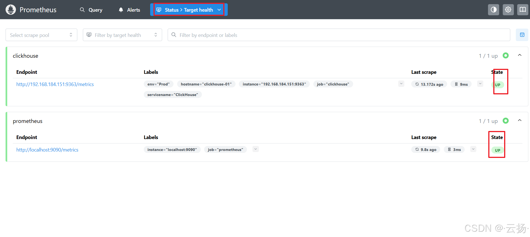Click the clickhouse green health ring icon
The width and height of the screenshot is (530, 237).
pyautogui.click(x=506, y=56)
